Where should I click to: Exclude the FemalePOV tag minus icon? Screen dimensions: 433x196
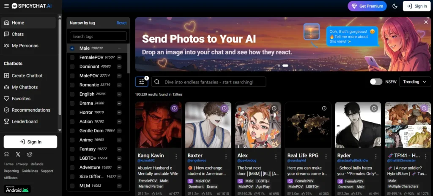[x=119, y=57]
